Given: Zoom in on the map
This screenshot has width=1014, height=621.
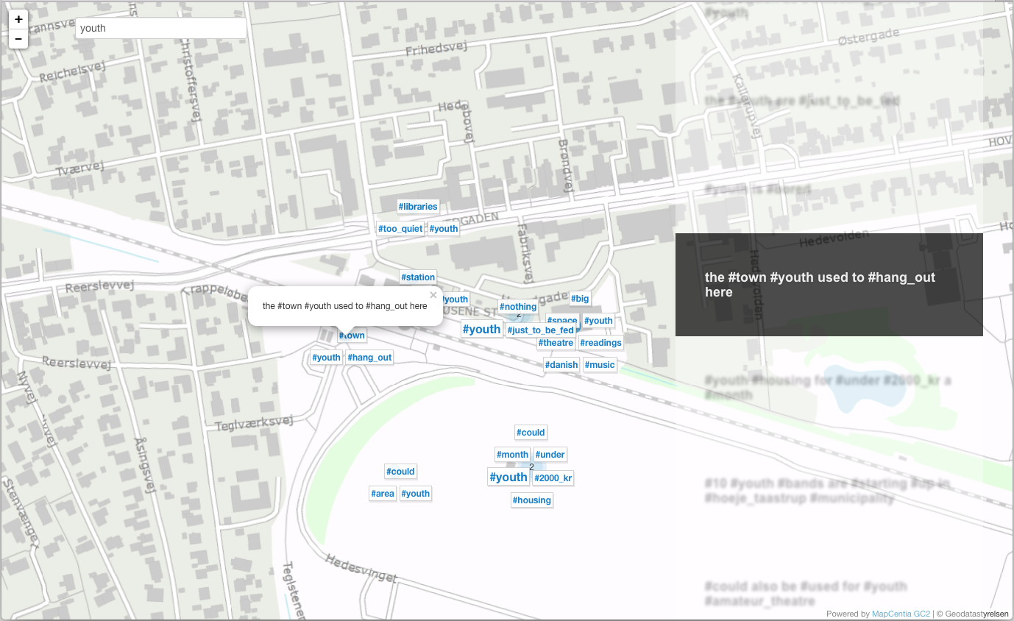Looking at the screenshot, I should click(x=18, y=19).
